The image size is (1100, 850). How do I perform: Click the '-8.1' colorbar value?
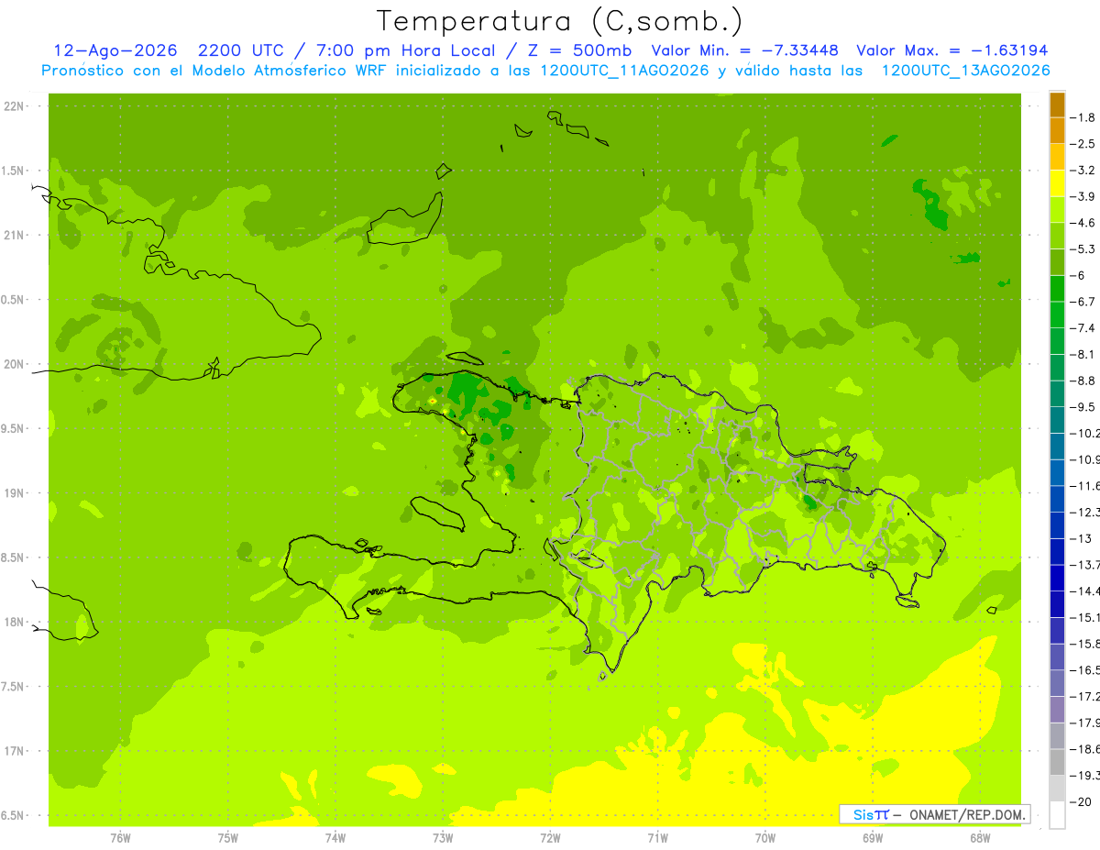1083,354
